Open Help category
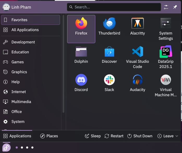 31,82
